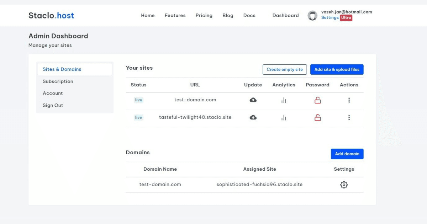Viewport: 427px width, 224px height.
Task: Open gear settings for test-domain.com domain
Action: 344,185
